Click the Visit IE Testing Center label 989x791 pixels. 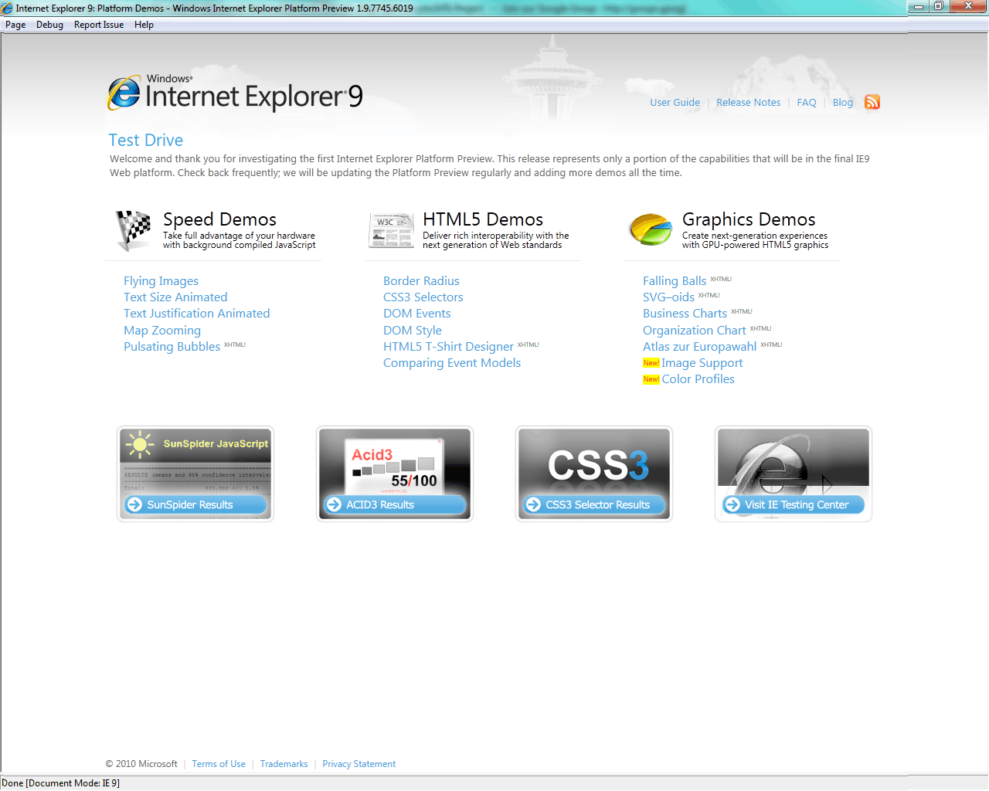coord(797,504)
